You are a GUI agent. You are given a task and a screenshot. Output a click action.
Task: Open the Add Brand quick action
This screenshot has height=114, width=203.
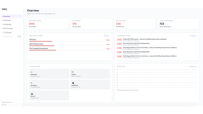(x=90, y=85)
